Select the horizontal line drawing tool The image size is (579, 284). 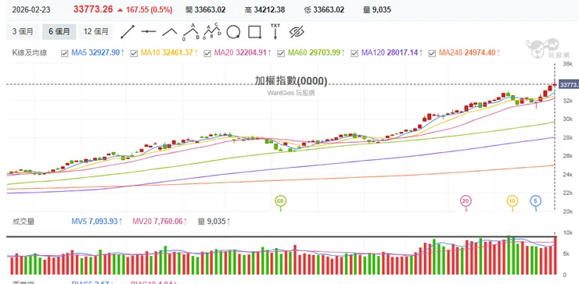149,32
